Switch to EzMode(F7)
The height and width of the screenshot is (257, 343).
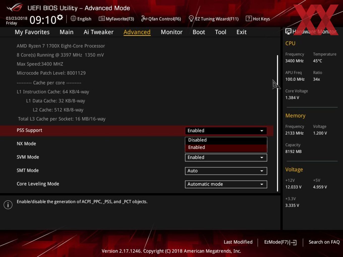pos(280,242)
